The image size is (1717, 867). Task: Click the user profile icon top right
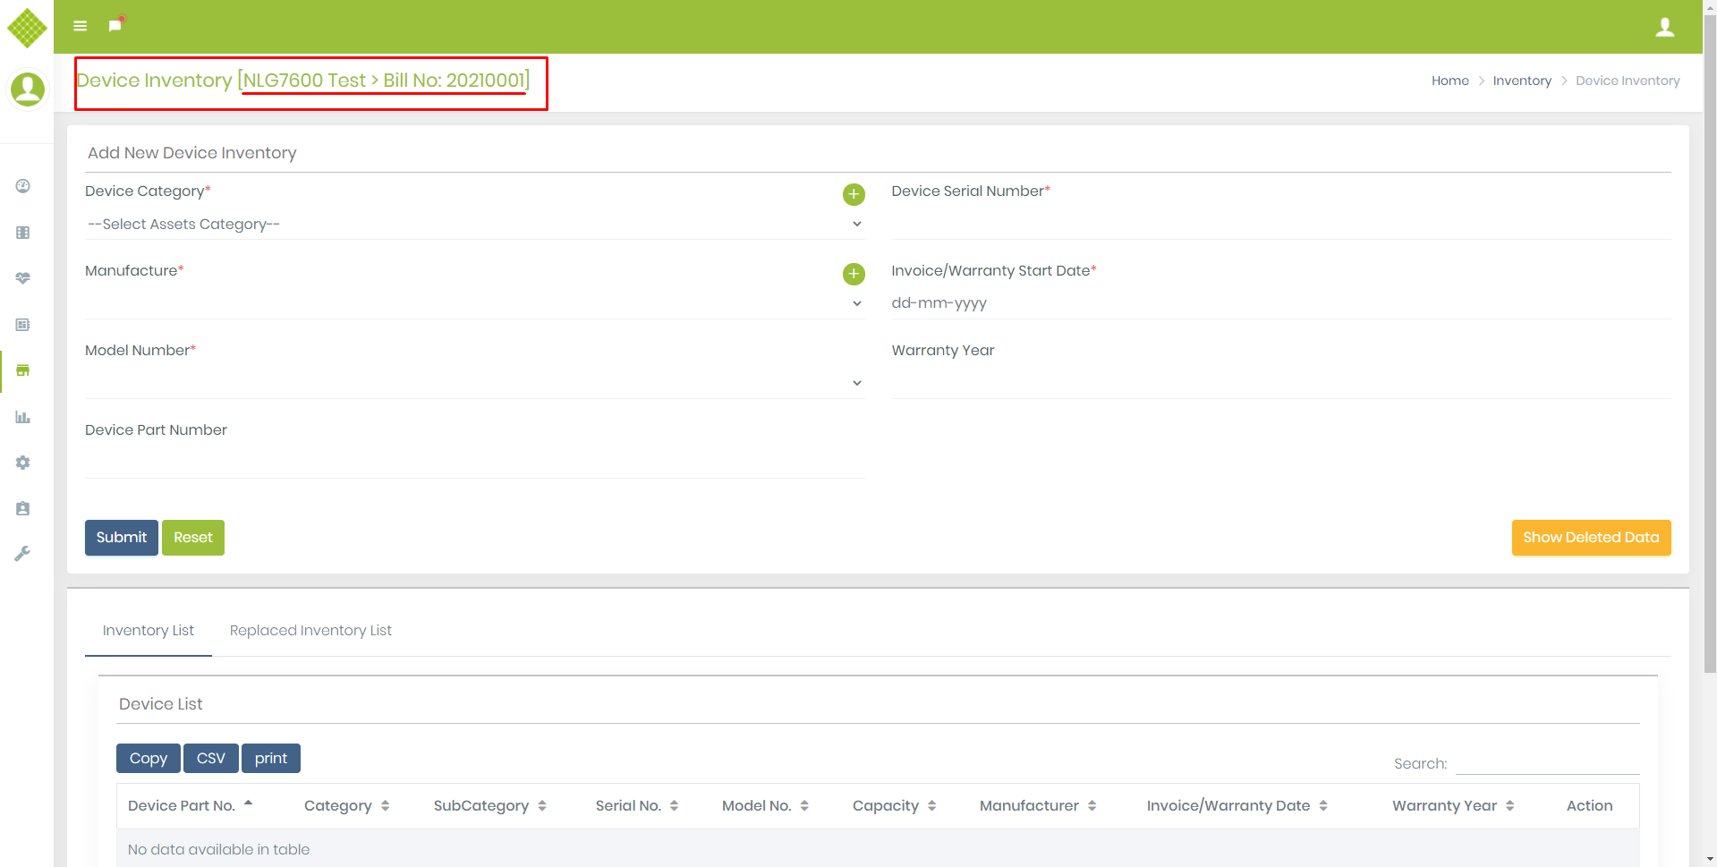[1664, 27]
